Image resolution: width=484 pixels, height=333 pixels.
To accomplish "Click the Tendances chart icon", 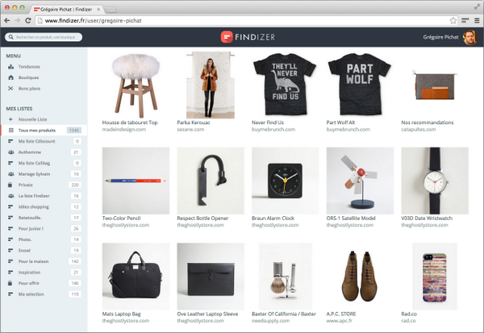I will point(10,67).
